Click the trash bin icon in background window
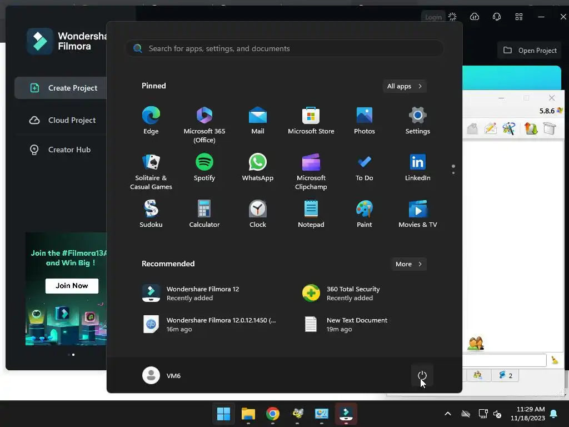 pyautogui.click(x=550, y=128)
